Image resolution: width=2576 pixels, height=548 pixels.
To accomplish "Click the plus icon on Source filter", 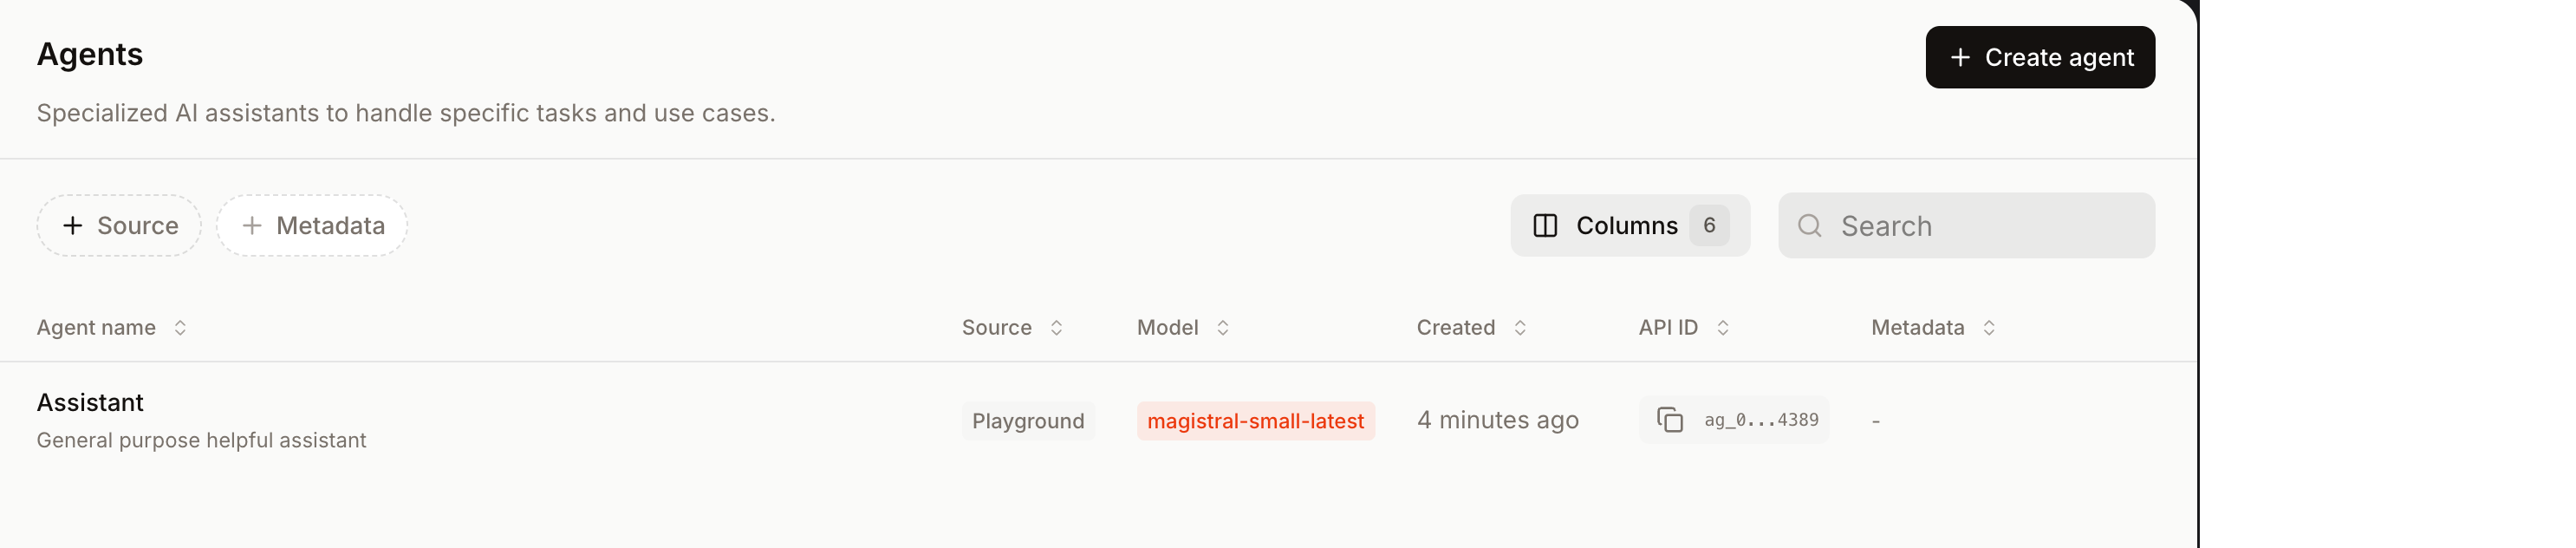I will click(x=73, y=226).
